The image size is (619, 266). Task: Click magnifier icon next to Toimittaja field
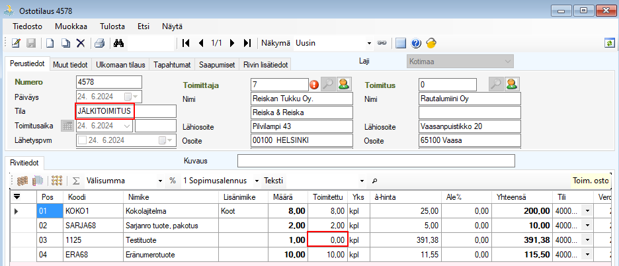coord(328,84)
